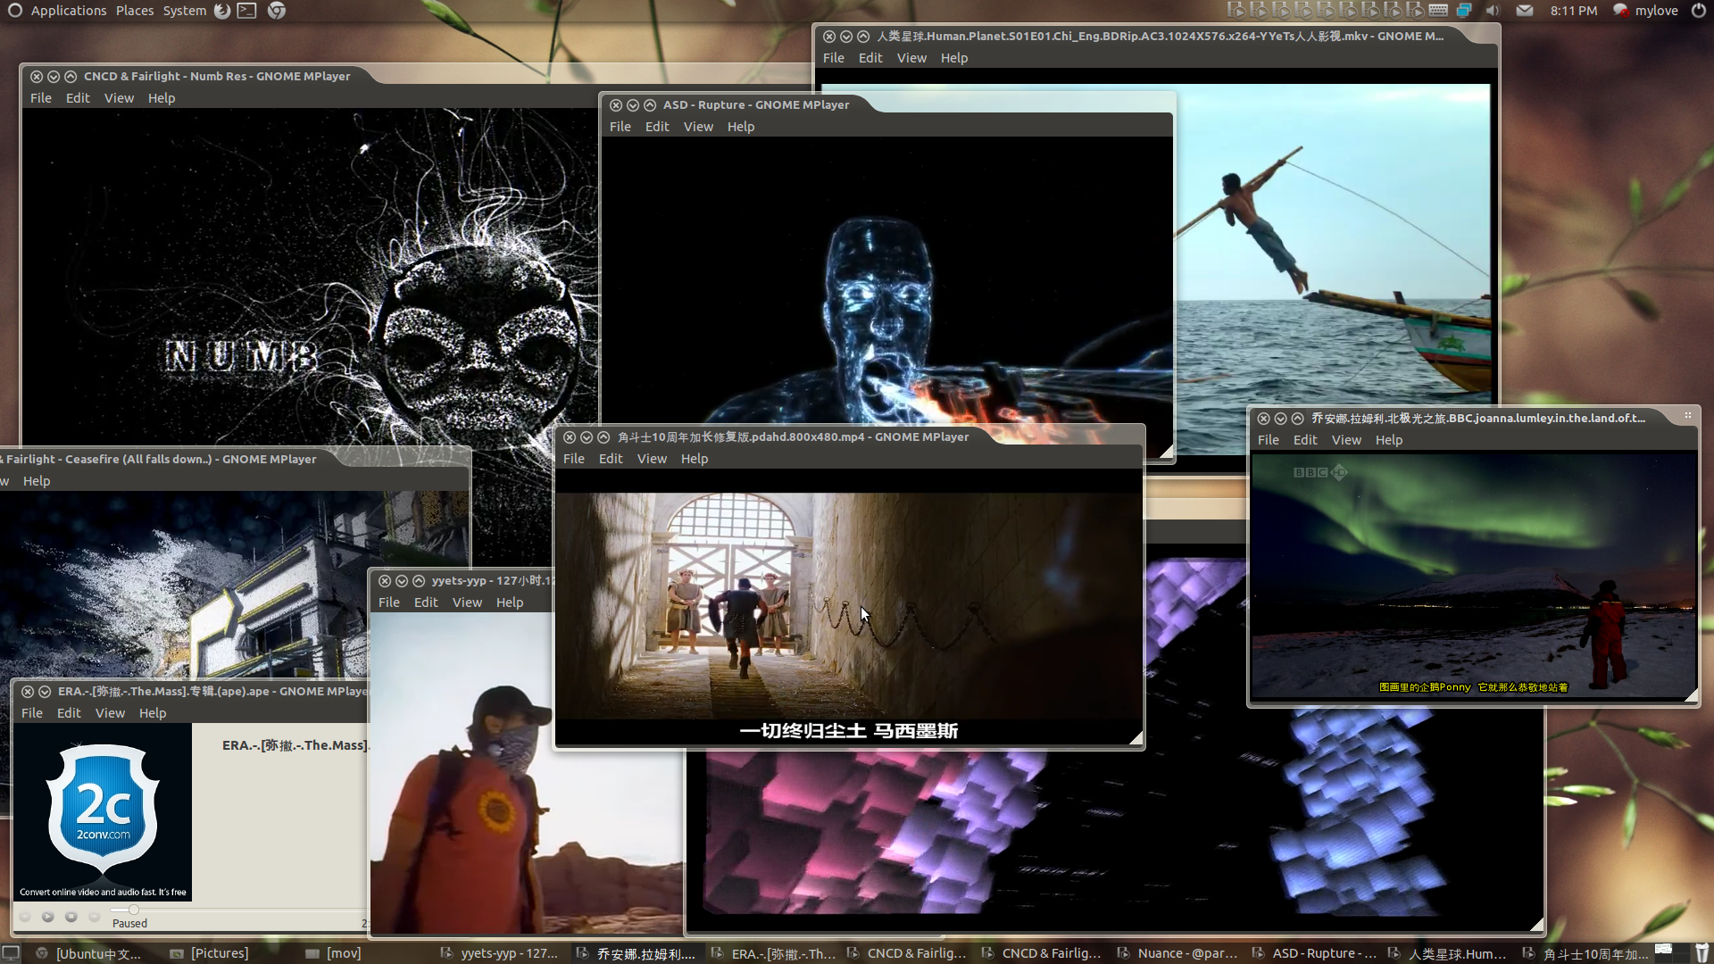Click the 2conv.com cover art thumbnail

(103, 811)
